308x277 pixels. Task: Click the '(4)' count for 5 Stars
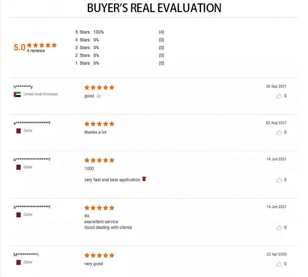pos(161,32)
